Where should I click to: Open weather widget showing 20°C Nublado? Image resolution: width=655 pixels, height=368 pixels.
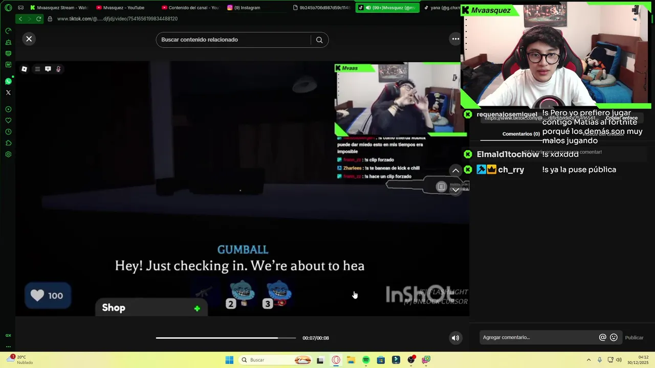pos(20,360)
